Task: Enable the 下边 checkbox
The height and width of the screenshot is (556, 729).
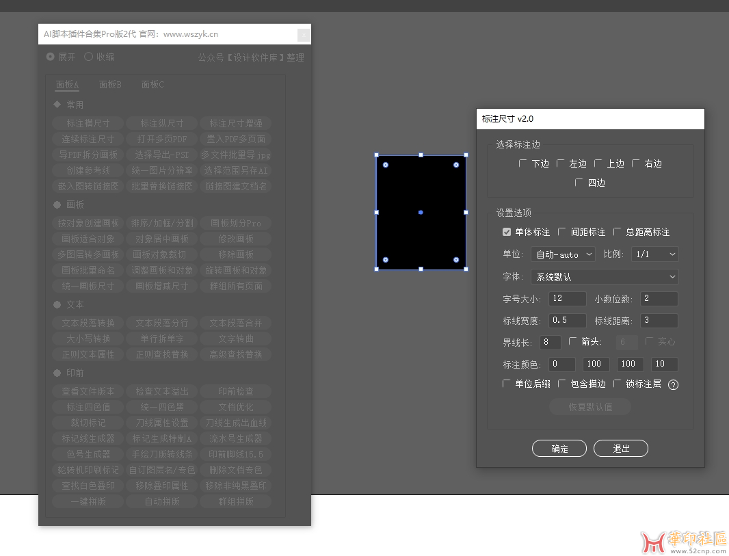Action: pos(522,163)
